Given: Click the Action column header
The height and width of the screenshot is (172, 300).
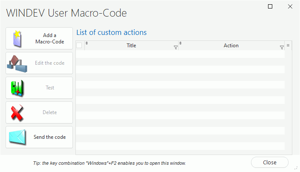Looking at the screenshot, I should [x=231, y=46].
